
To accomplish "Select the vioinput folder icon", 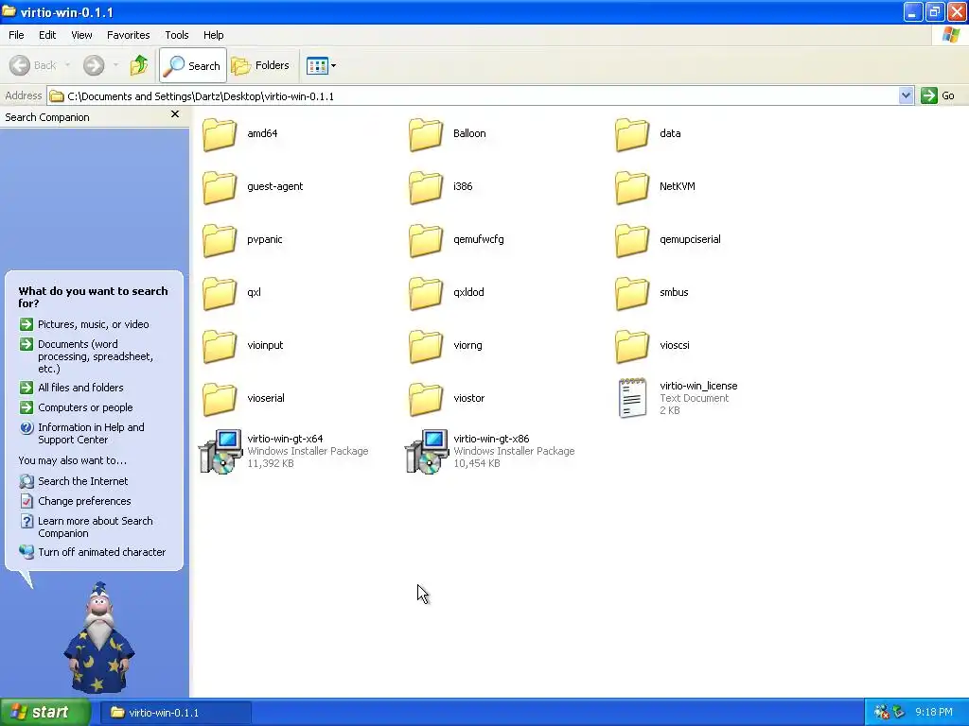I will click(220, 346).
